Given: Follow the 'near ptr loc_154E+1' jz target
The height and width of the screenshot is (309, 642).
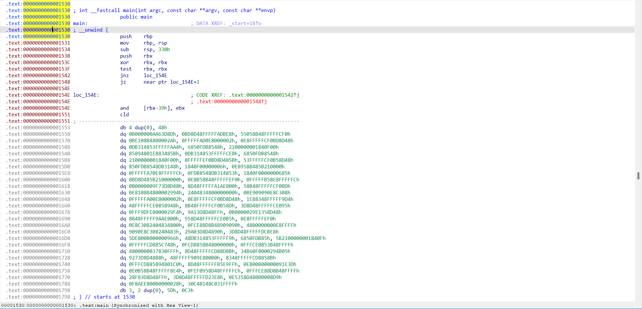Looking at the screenshot, I should 171,82.
